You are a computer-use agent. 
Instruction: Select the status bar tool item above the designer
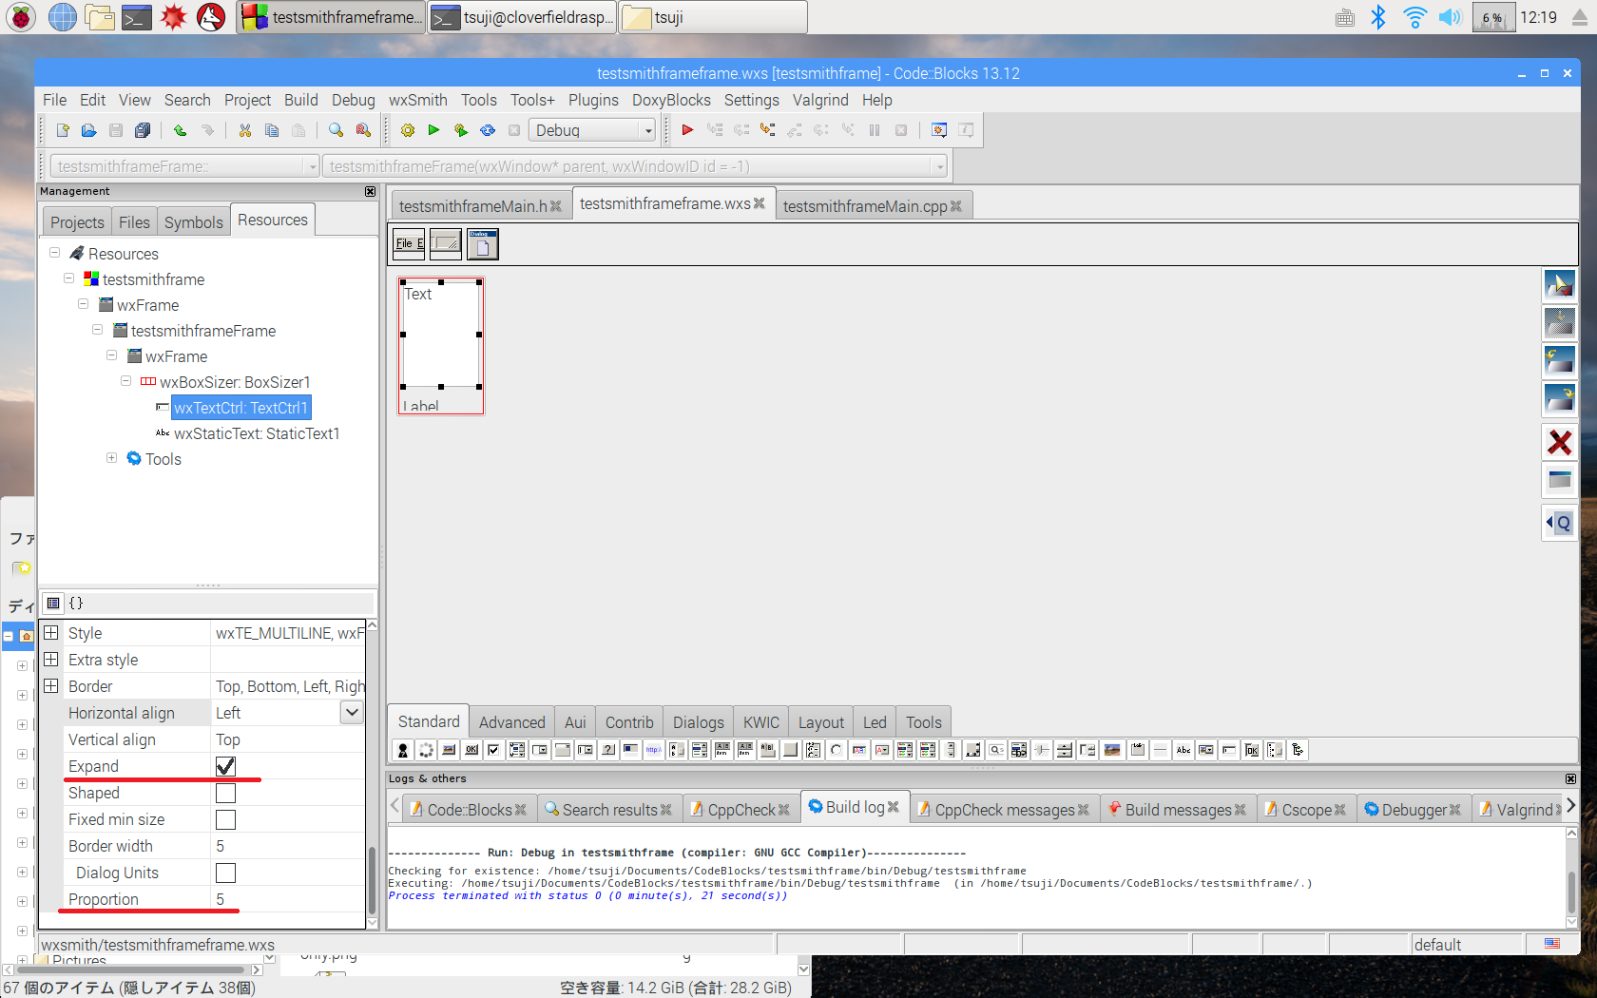coord(446,244)
